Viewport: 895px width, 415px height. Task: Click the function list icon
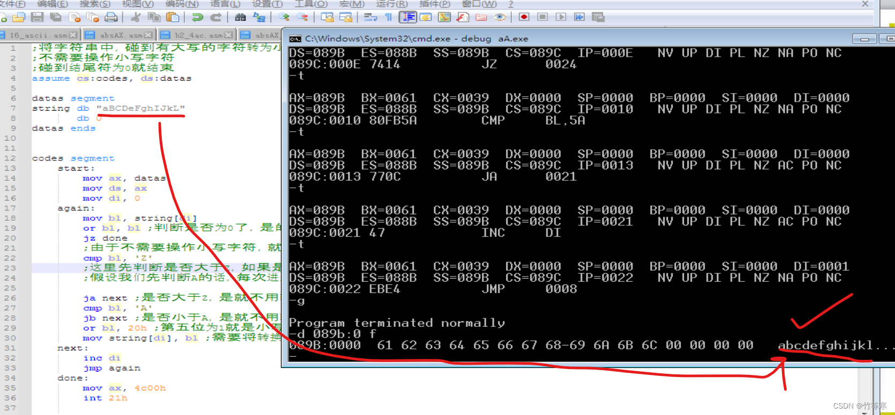[x=463, y=18]
